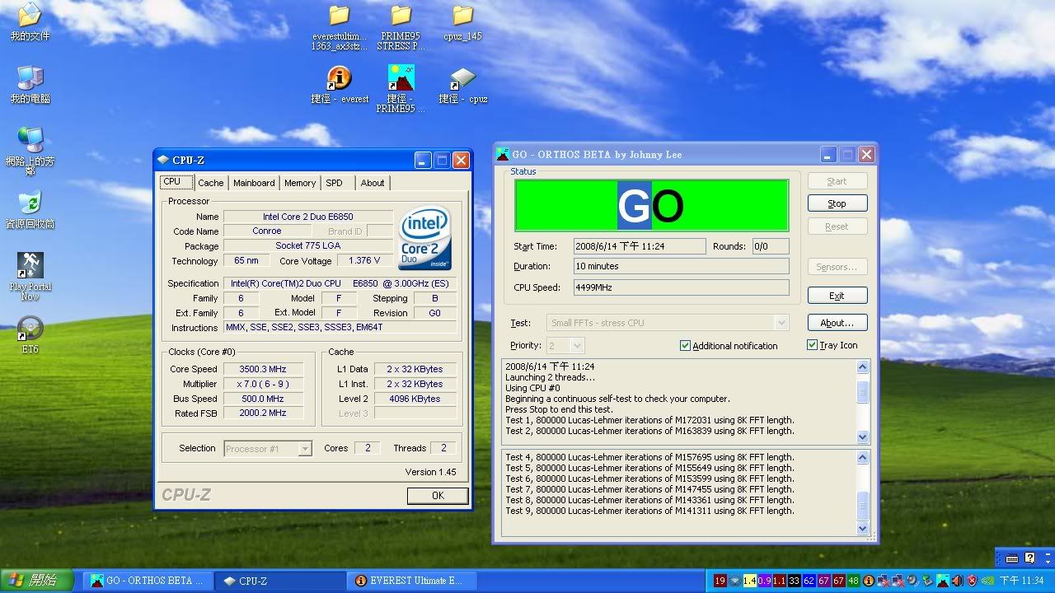Click the CPU Speed 4499MHz field
Viewport: 1055px width, 593px height.
[682, 287]
